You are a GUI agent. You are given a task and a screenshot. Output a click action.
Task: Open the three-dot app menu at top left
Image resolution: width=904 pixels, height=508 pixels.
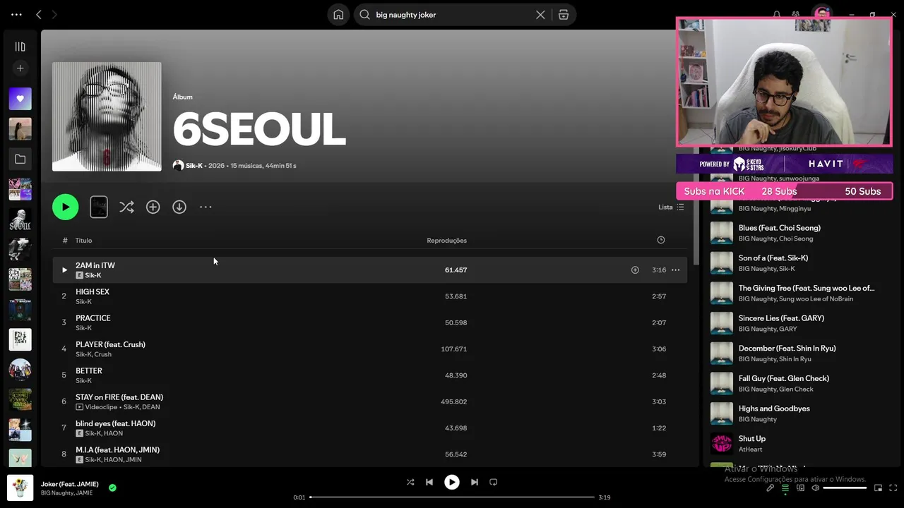coord(16,14)
